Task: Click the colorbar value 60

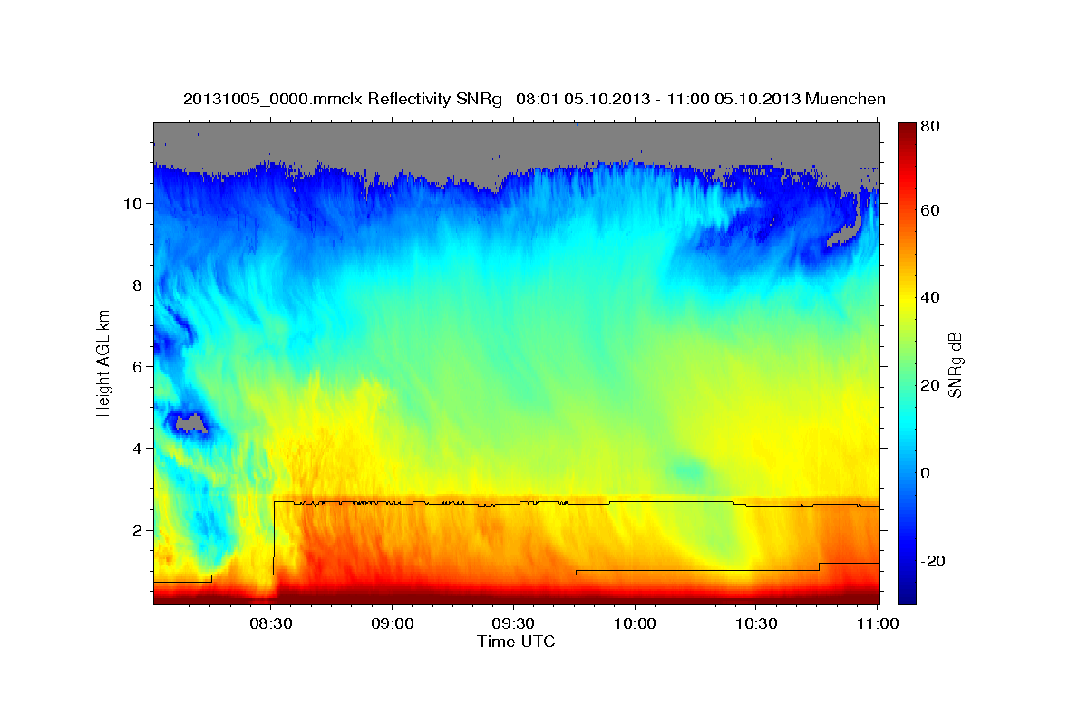Action: 932,210
